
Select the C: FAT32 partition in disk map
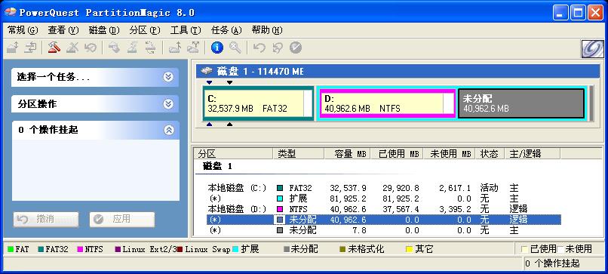[258, 103]
